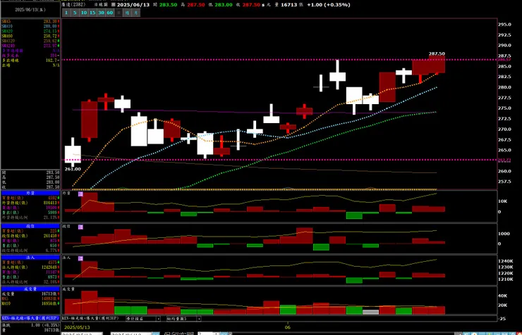Switch to the monthly (月) timeframe

[x=136, y=13]
